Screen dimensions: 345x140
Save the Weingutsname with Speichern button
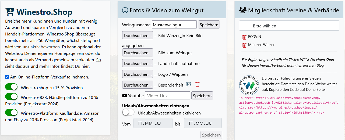tap(209, 25)
